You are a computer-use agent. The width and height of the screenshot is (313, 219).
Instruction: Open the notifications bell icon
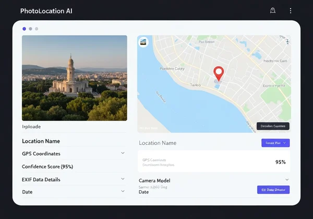click(x=272, y=10)
